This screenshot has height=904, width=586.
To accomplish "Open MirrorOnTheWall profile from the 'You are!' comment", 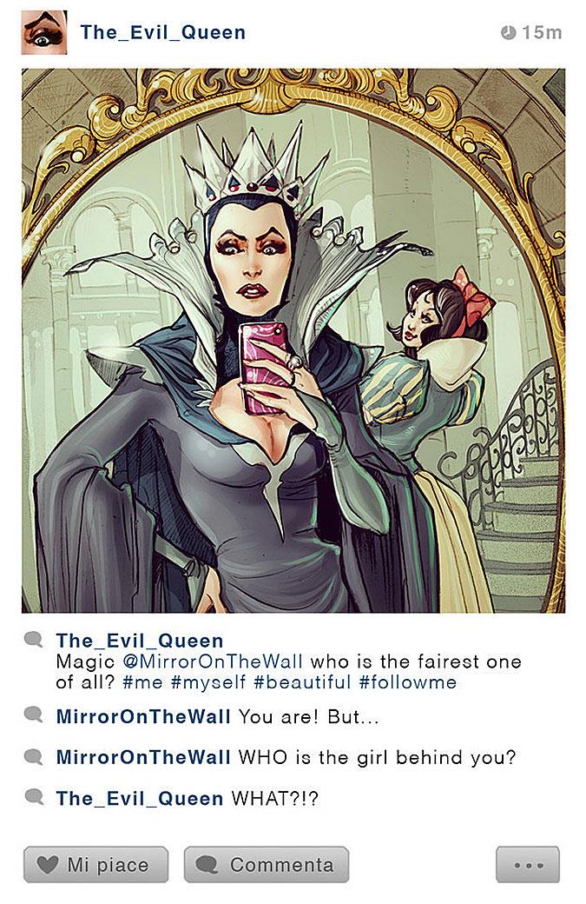I will pos(143,716).
